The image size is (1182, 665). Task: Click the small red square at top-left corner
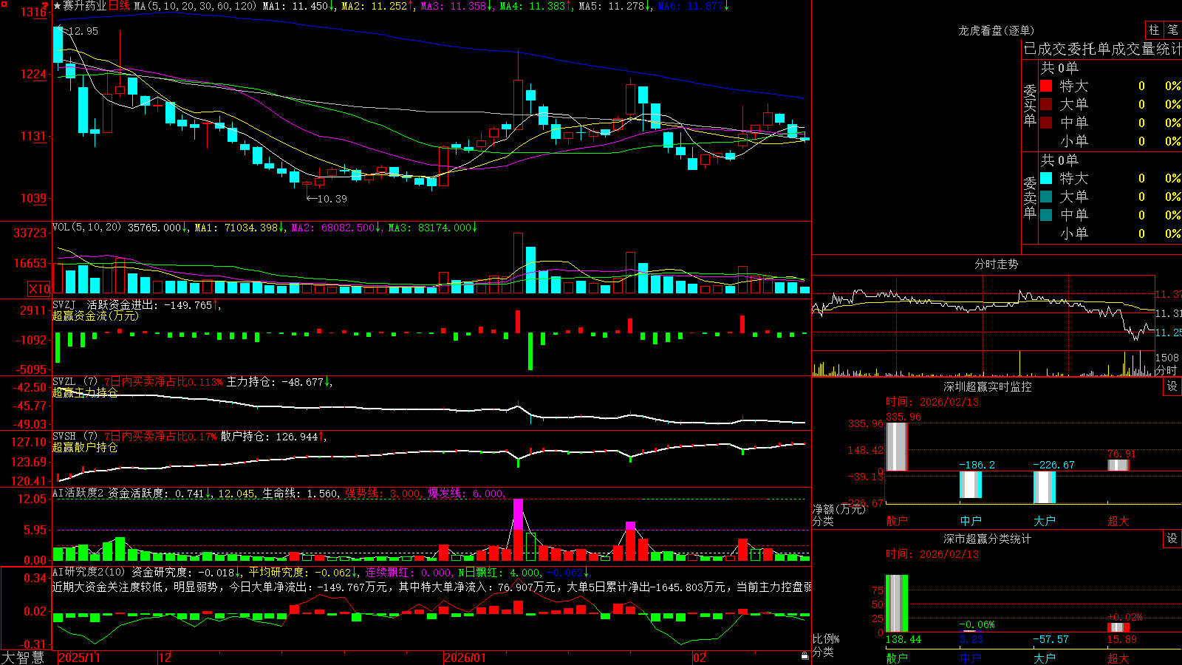point(3,3)
